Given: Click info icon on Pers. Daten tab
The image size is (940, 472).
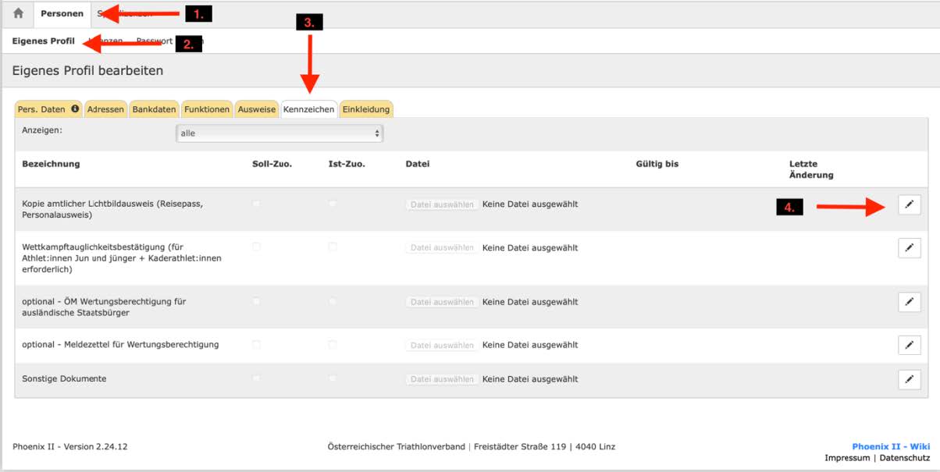Looking at the screenshot, I should [75, 109].
